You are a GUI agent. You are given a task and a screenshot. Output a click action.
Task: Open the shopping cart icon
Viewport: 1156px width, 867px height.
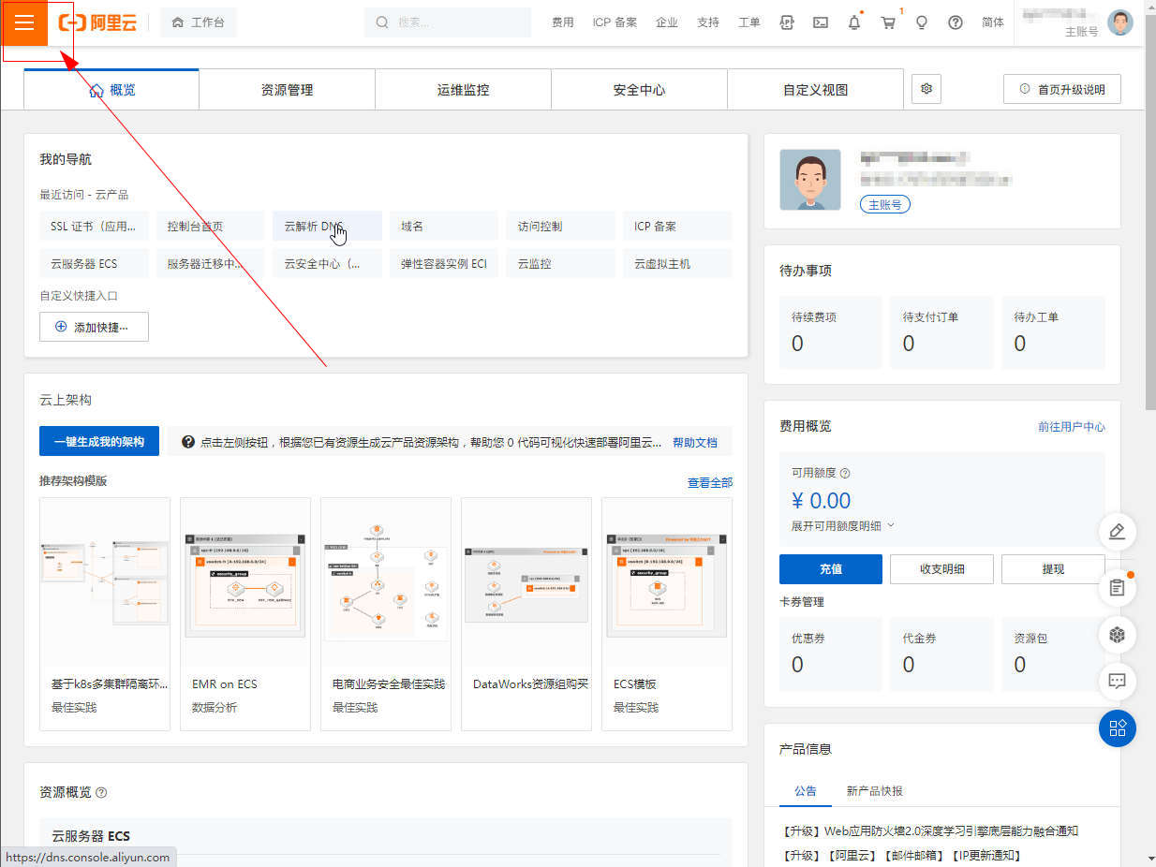[x=888, y=22]
